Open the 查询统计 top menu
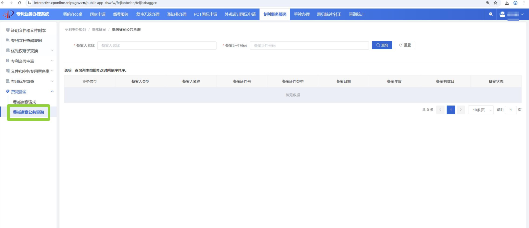This screenshot has width=529, height=228. (356, 15)
